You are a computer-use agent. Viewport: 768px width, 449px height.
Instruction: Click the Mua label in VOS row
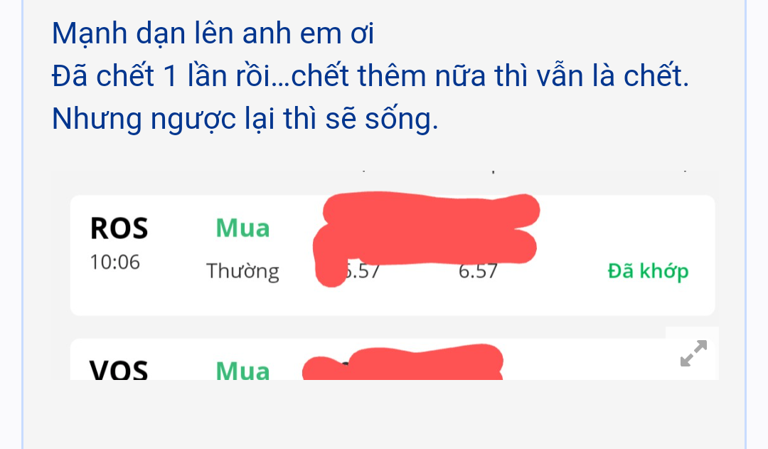tap(242, 371)
